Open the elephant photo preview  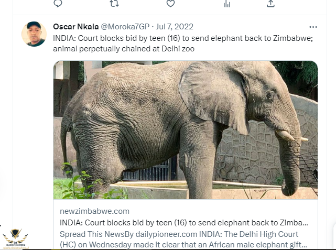pyautogui.click(x=185, y=130)
